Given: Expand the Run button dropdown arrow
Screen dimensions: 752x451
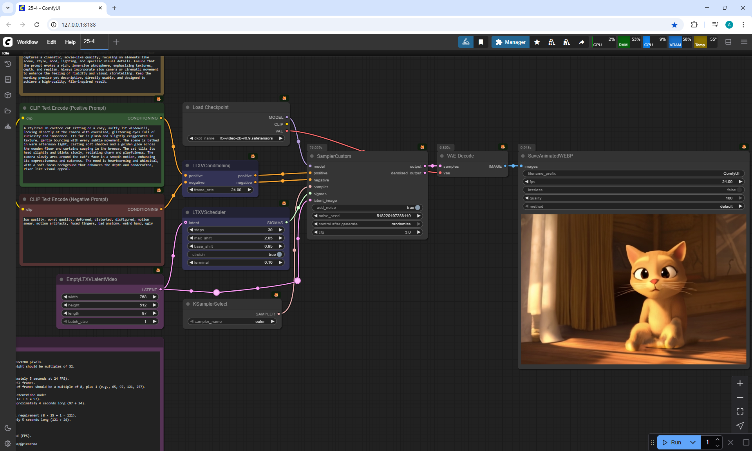Looking at the screenshot, I should [692, 442].
